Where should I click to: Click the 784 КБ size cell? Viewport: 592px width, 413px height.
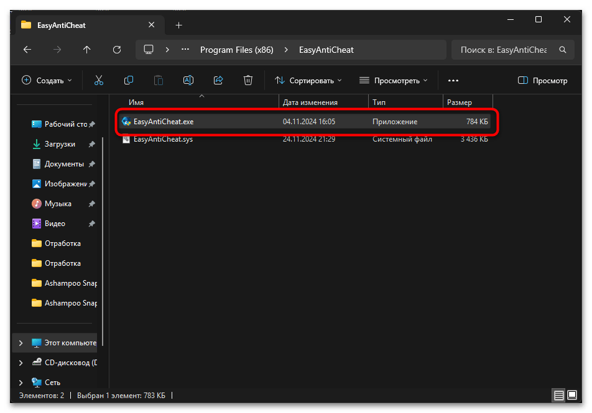click(x=477, y=122)
